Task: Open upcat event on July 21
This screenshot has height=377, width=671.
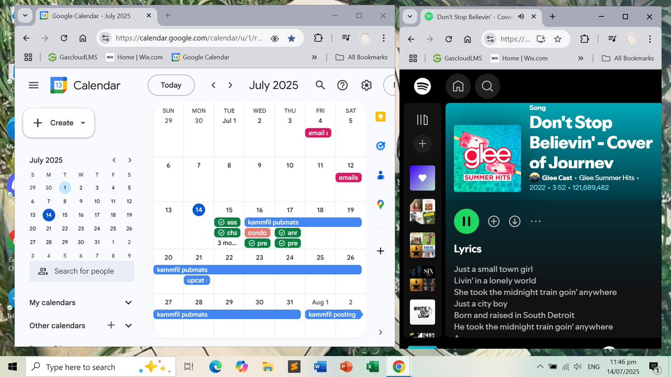Action: tap(197, 280)
